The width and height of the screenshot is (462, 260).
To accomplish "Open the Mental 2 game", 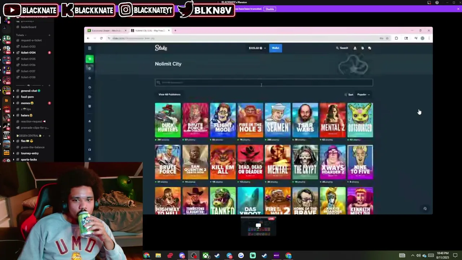I will pos(332,120).
